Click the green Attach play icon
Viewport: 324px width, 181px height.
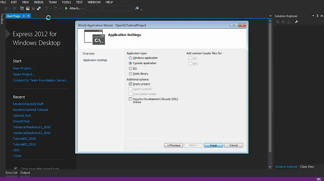point(66,9)
